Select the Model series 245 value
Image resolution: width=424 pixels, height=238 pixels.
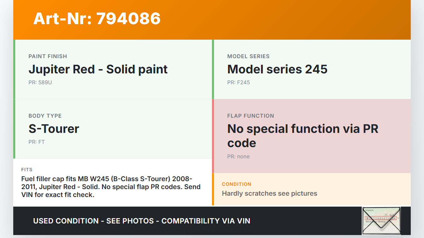[277, 69]
